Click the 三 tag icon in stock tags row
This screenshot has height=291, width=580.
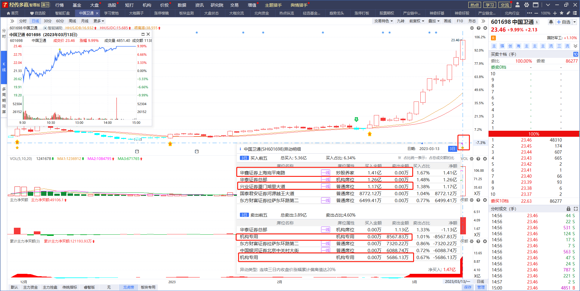coord(559,46)
